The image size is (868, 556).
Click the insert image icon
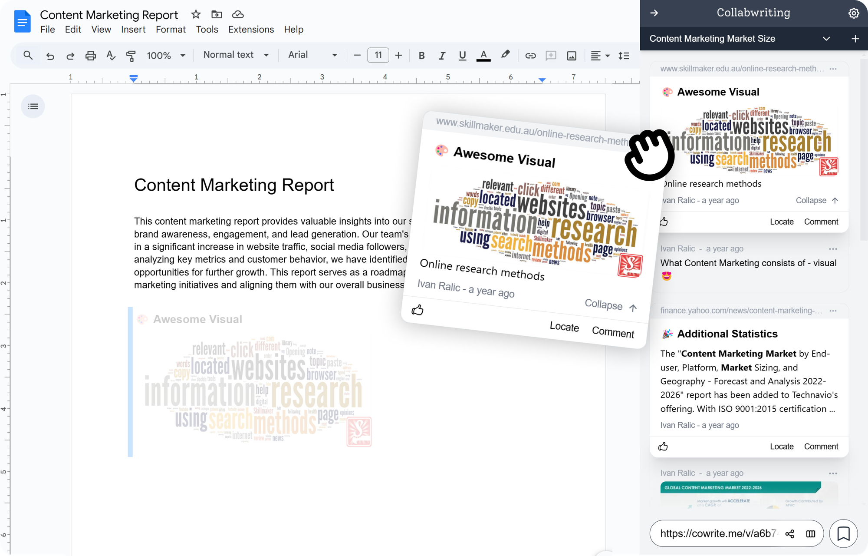click(x=572, y=56)
